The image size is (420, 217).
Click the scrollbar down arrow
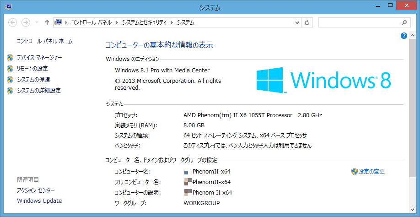413,209
